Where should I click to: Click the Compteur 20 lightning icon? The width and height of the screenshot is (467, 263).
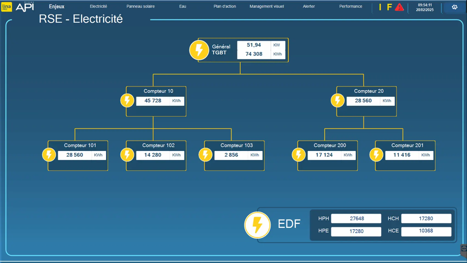(338, 100)
